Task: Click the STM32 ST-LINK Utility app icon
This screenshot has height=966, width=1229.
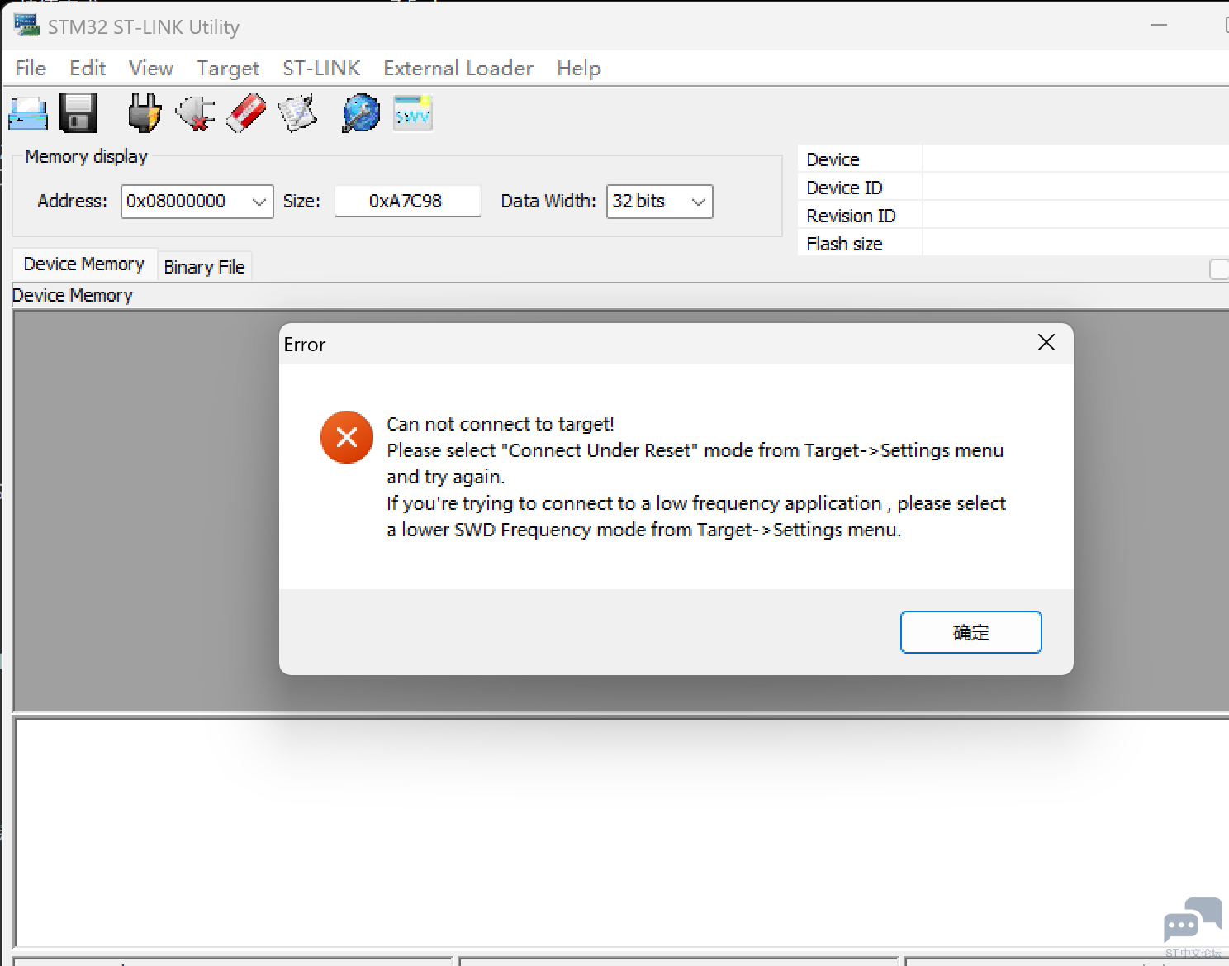Action: pyautogui.click(x=26, y=26)
